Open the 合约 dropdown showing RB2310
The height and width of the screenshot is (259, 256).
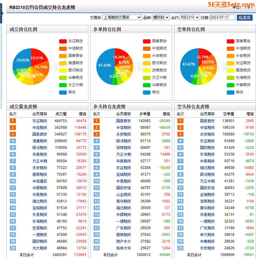click(190, 18)
